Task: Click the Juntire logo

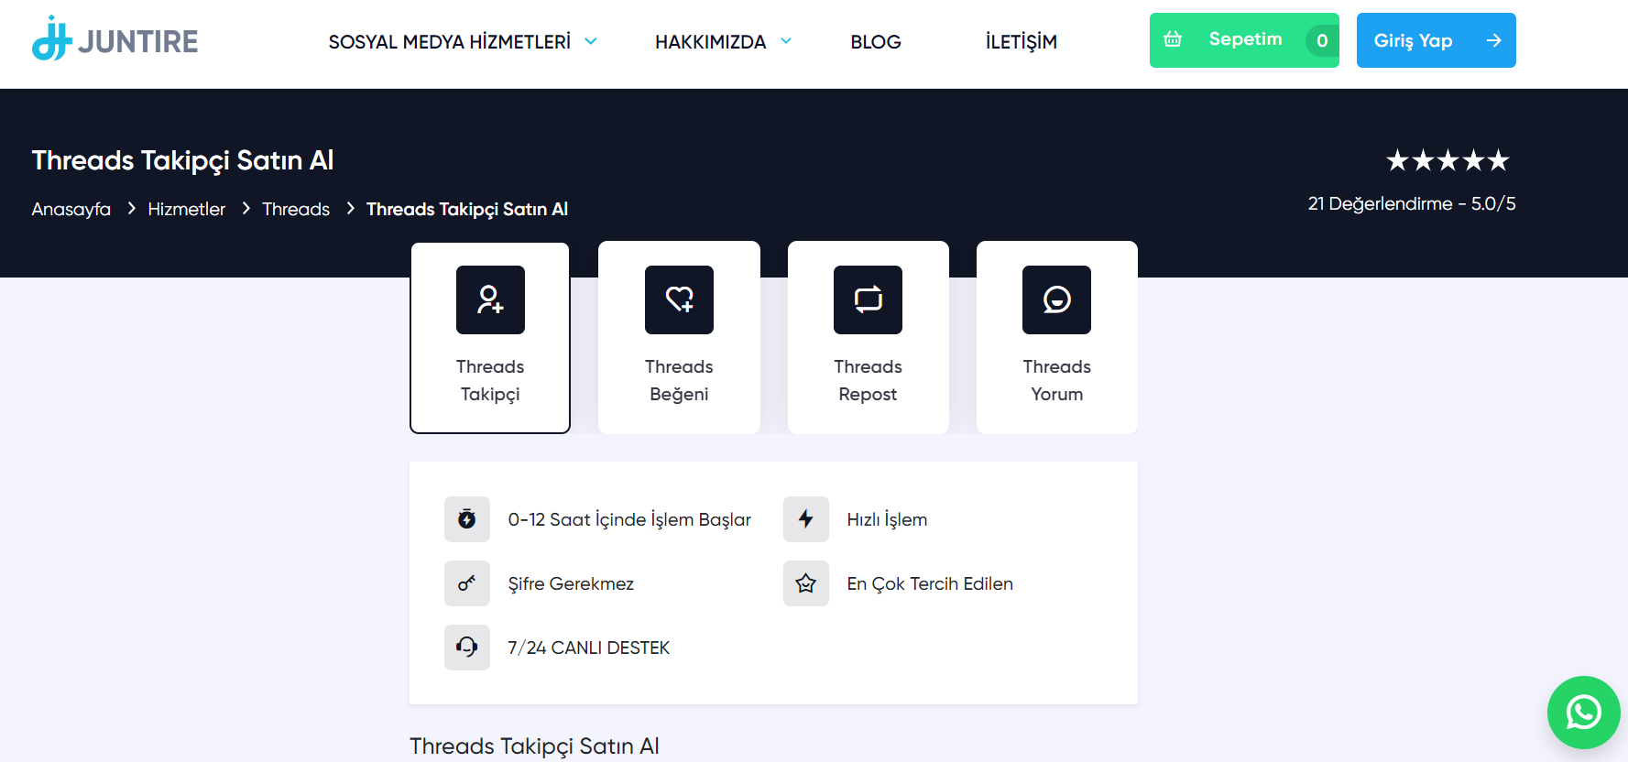Action: (x=115, y=40)
